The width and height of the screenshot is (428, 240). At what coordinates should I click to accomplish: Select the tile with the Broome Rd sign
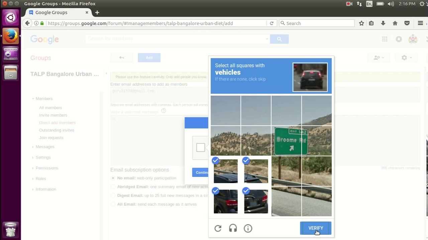click(287, 141)
